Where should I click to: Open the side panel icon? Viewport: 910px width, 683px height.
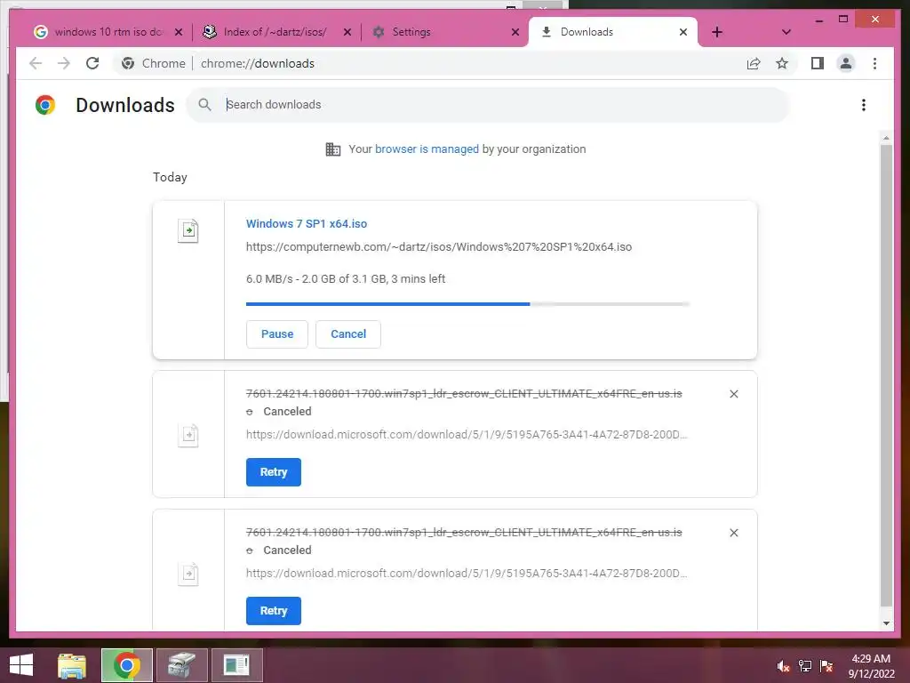click(x=818, y=63)
